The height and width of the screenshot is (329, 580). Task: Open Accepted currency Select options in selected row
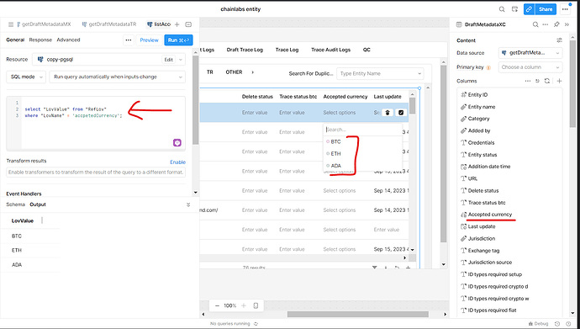340,113
